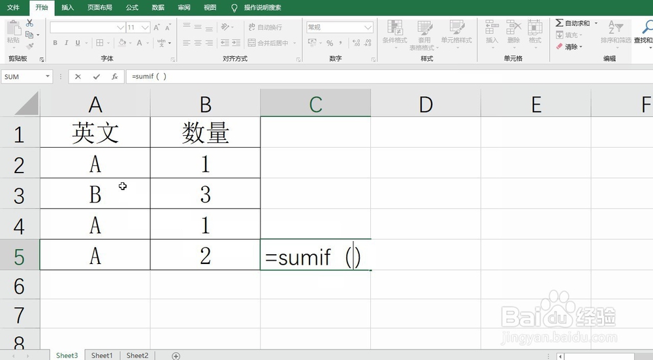Image resolution: width=653 pixels, height=360 pixels.
Task: Switch to the Formulas (公式) tab
Action: click(x=132, y=7)
